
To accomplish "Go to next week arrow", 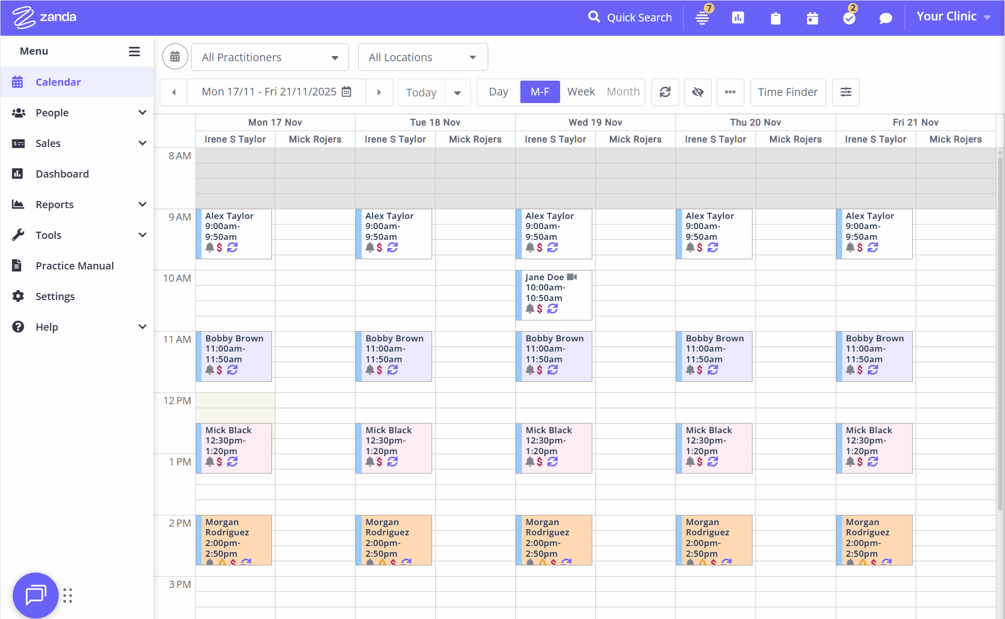I will [379, 92].
